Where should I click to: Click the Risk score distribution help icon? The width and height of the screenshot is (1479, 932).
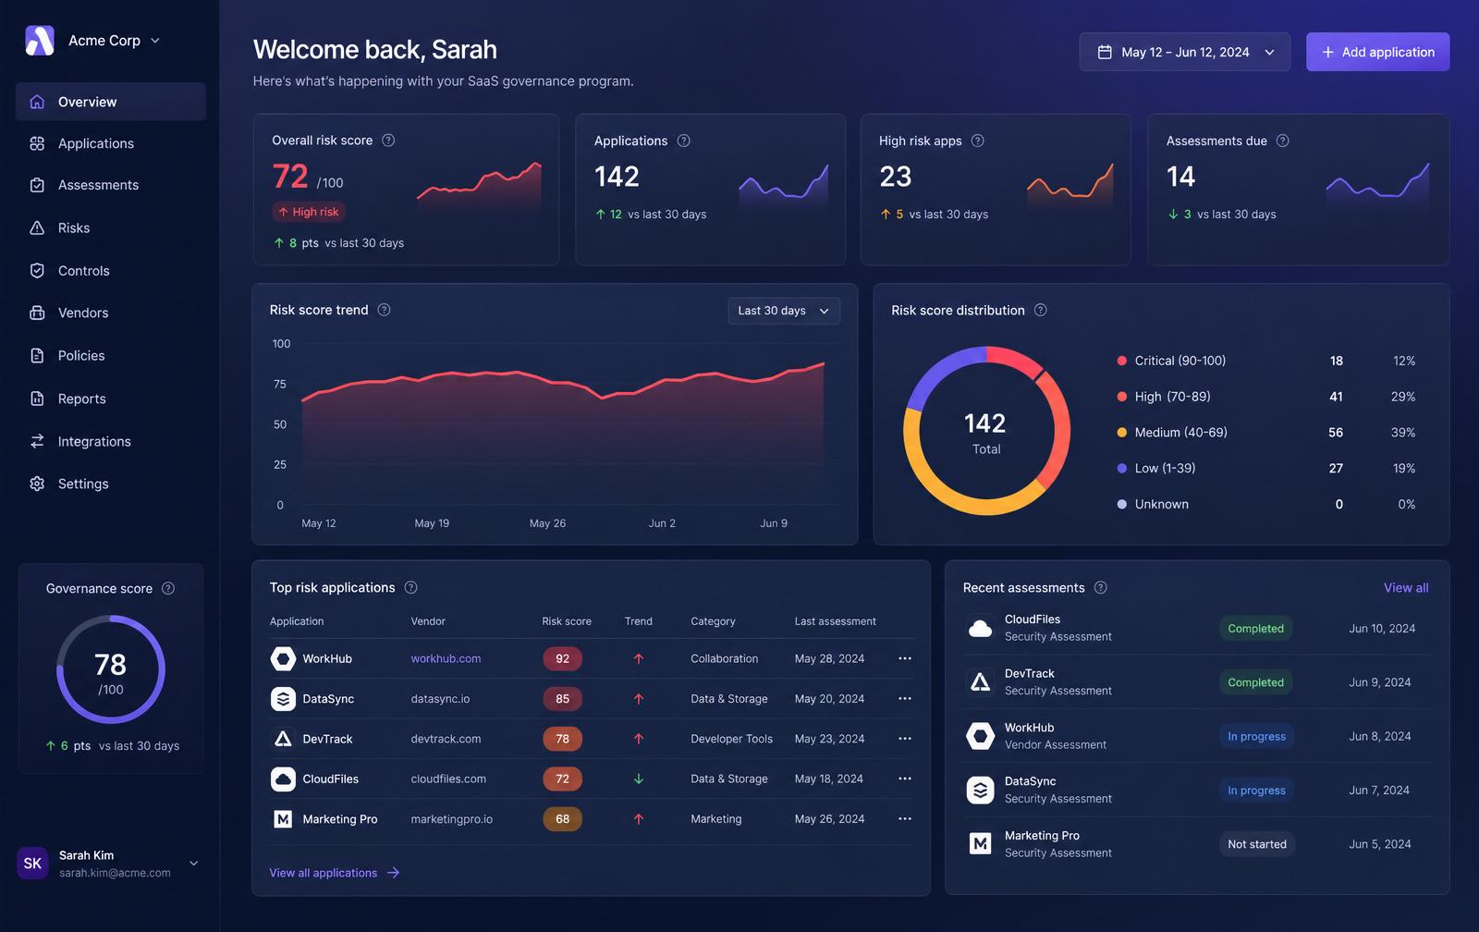1041,310
